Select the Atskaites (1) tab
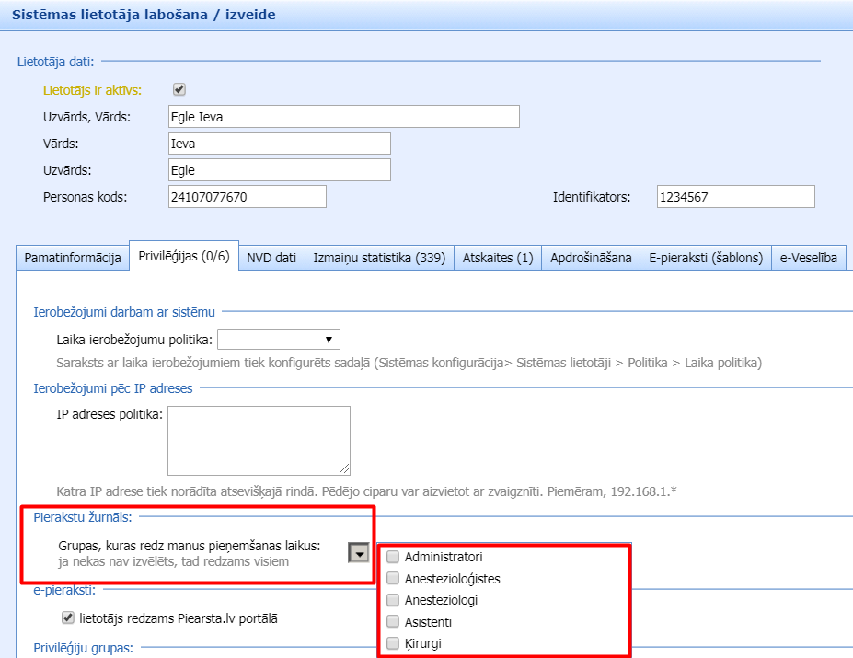This screenshot has width=853, height=658. point(498,258)
